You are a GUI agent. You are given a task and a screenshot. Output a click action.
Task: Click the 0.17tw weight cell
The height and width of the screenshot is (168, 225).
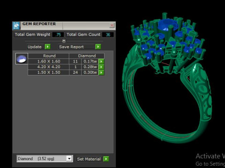pos(90,61)
